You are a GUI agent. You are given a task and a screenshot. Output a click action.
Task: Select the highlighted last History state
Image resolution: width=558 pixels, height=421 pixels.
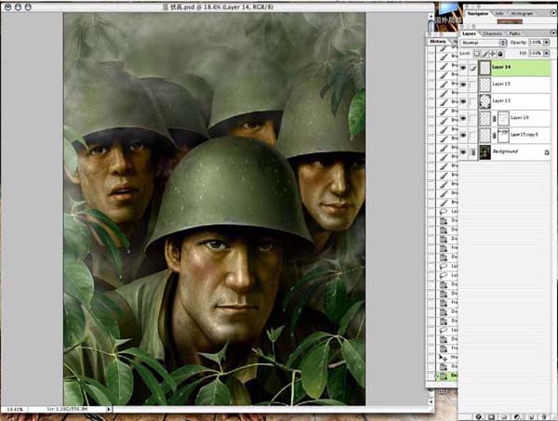[446, 375]
